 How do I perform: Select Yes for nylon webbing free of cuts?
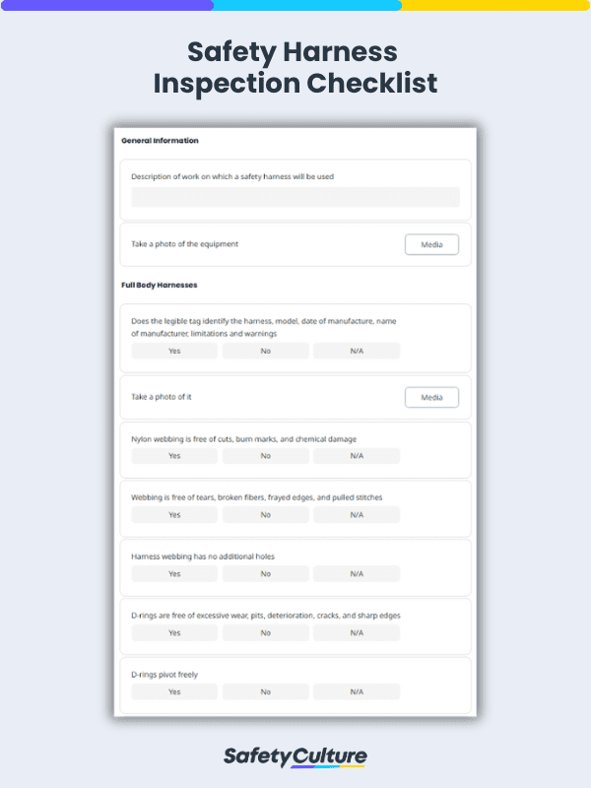pyautogui.click(x=173, y=455)
